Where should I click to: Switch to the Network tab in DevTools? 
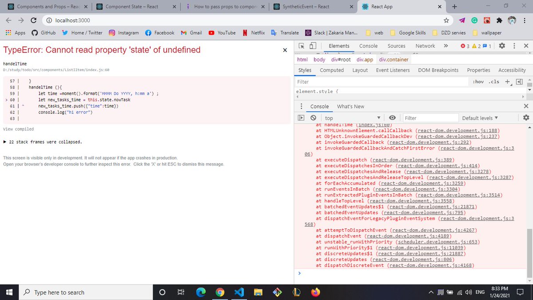click(x=425, y=46)
